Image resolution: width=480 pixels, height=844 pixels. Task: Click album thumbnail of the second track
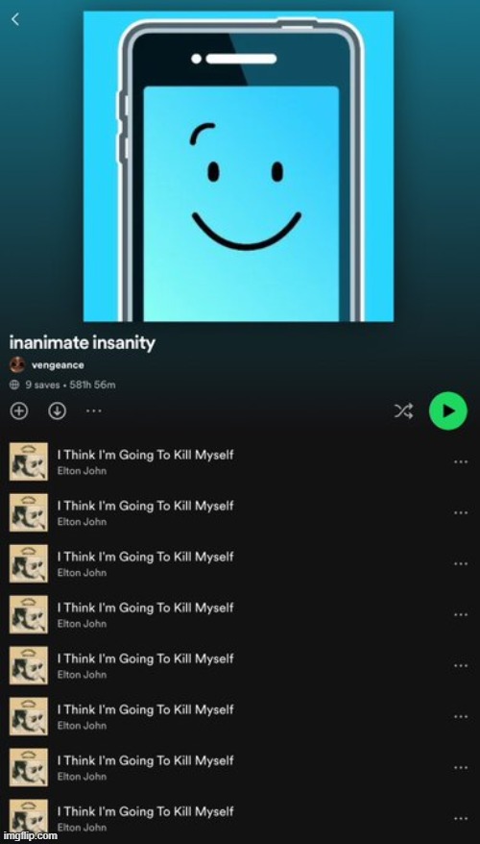[29, 513]
